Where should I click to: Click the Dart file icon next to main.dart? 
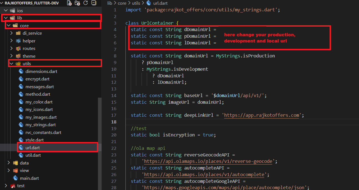tap(15, 178)
